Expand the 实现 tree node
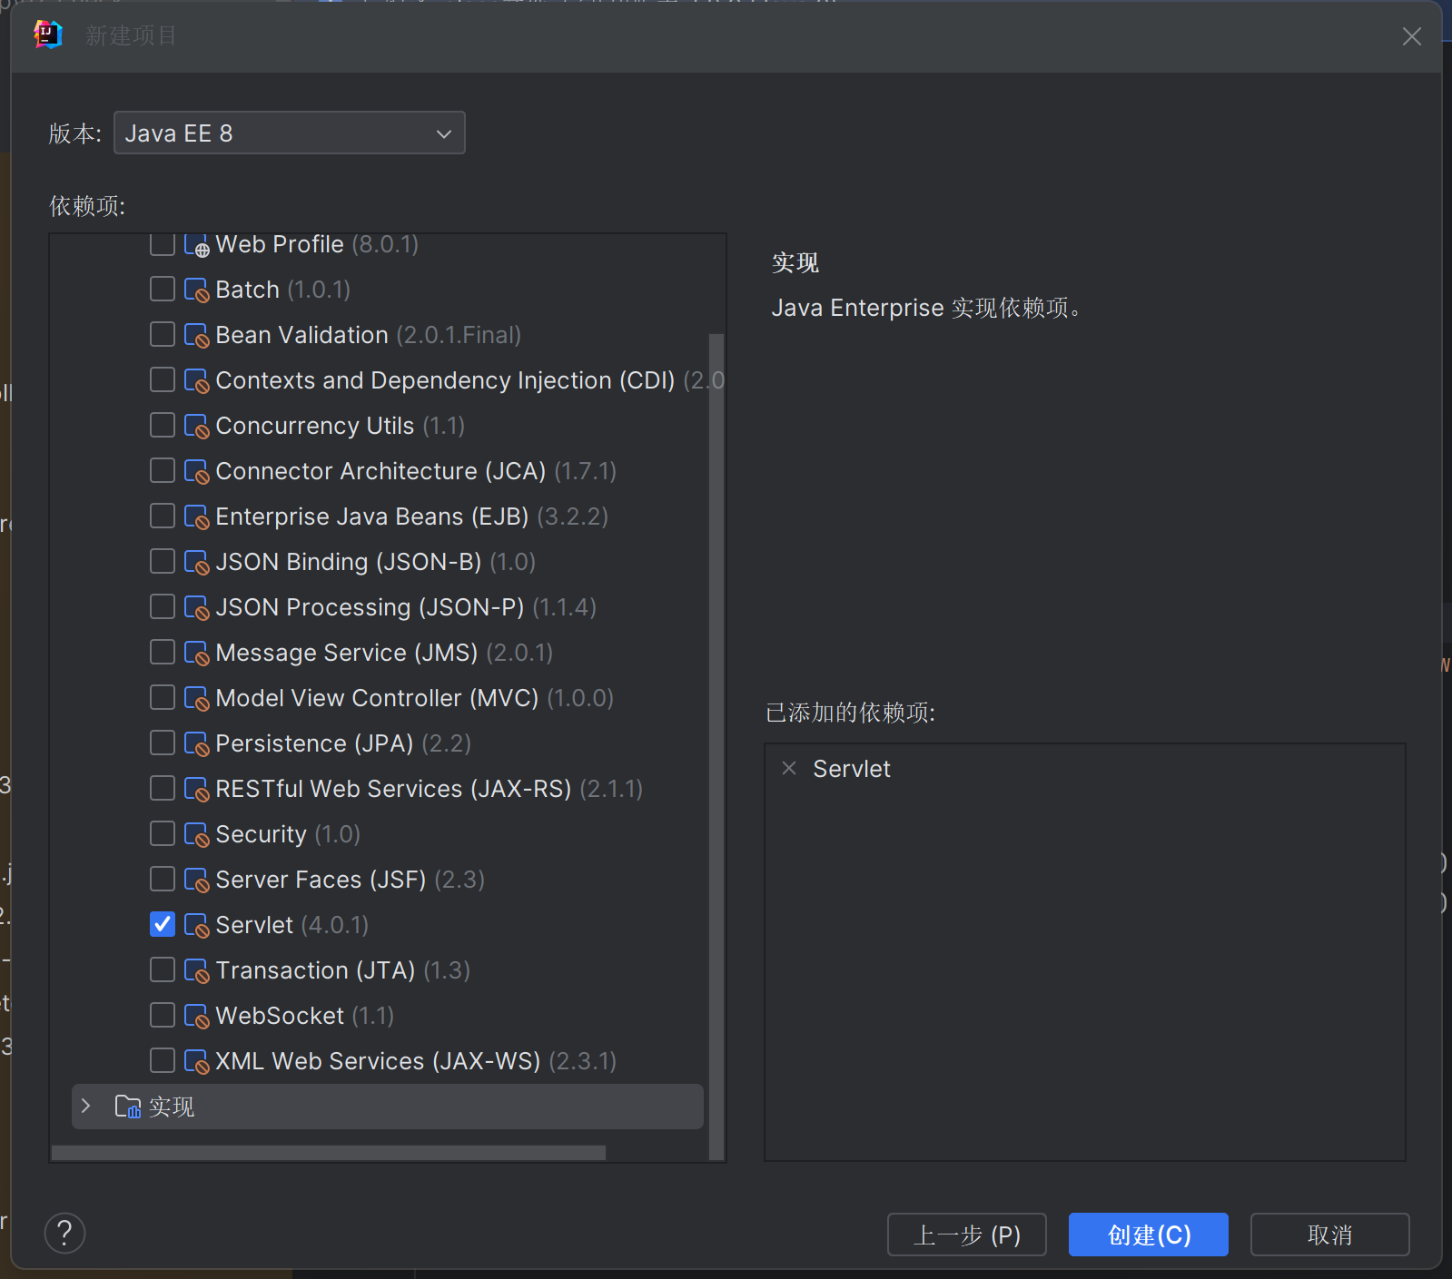 [86, 1106]
